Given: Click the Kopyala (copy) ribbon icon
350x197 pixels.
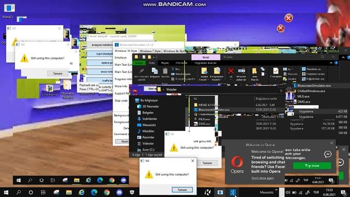Looking at the screenshot, I should click(x=154, y=73).
